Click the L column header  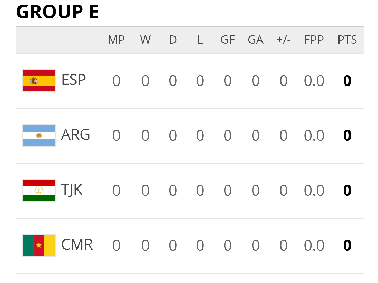[200, 40]
